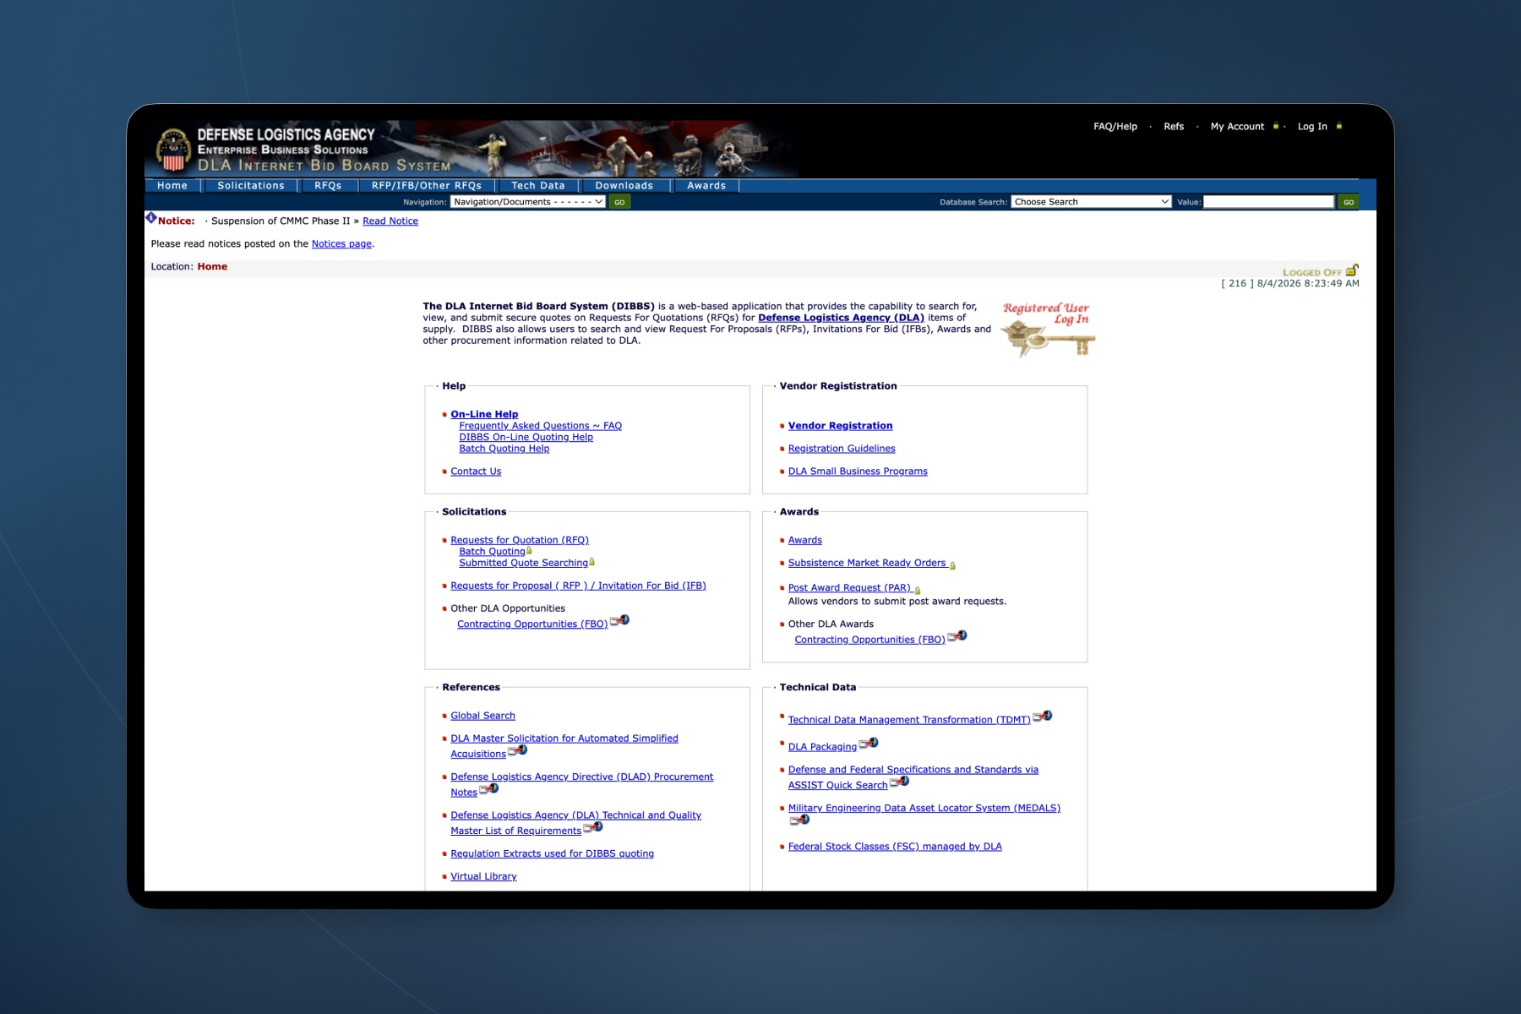Click external link icon after Procurement Notes
Screen dimensions: 1521x1014
[x=489, y=789]
